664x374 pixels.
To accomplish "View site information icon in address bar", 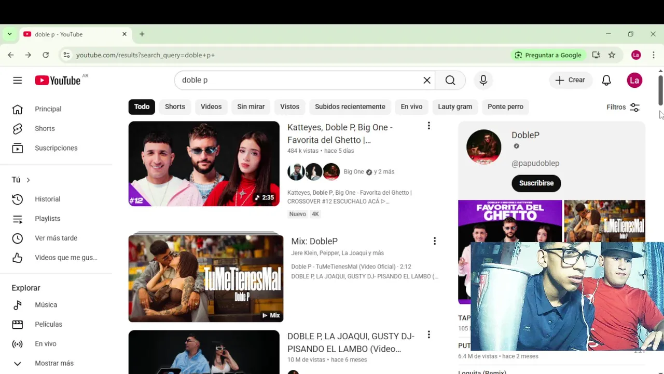I will point(66,55).
